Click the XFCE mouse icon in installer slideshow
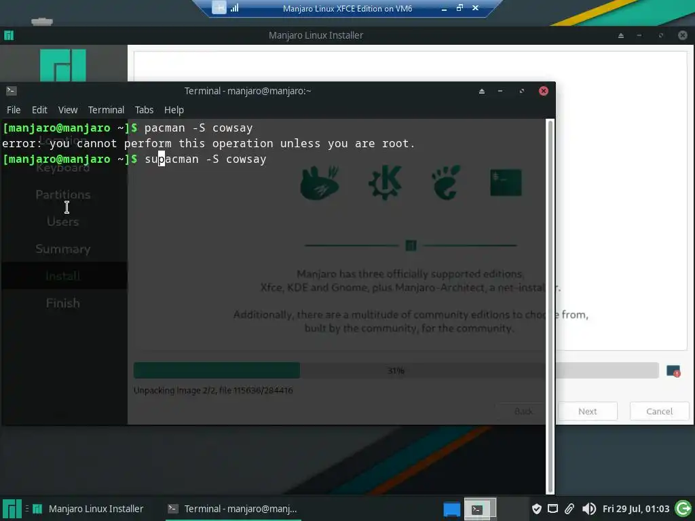Image resolution: width=695 pixels, height=521 pixels. click(x=320, y=182)
